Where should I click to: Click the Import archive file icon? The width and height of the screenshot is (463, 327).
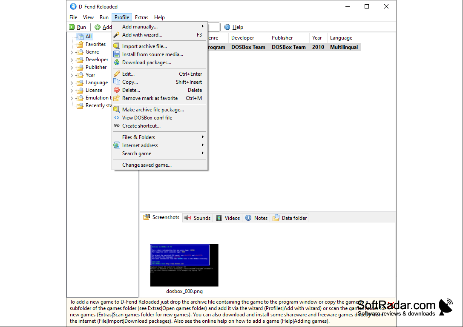click(117, 46)
